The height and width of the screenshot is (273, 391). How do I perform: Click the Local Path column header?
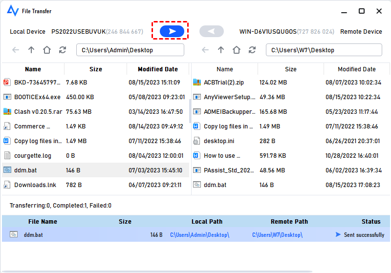click(207, 221)
